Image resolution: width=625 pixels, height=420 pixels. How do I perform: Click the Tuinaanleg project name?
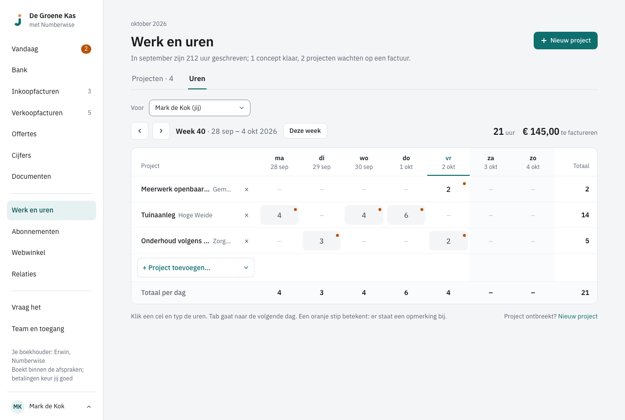158,215
